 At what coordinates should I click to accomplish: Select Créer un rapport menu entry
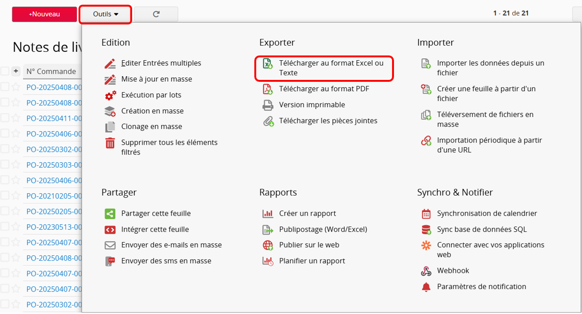point(307,213)
